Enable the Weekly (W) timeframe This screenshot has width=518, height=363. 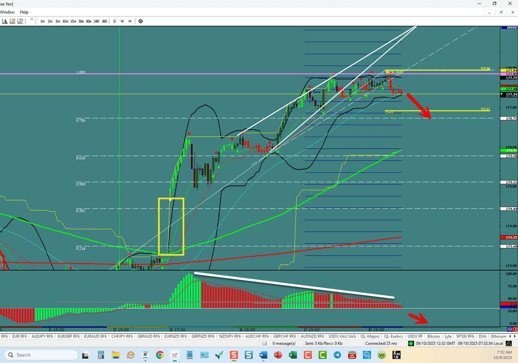point(122,21)
